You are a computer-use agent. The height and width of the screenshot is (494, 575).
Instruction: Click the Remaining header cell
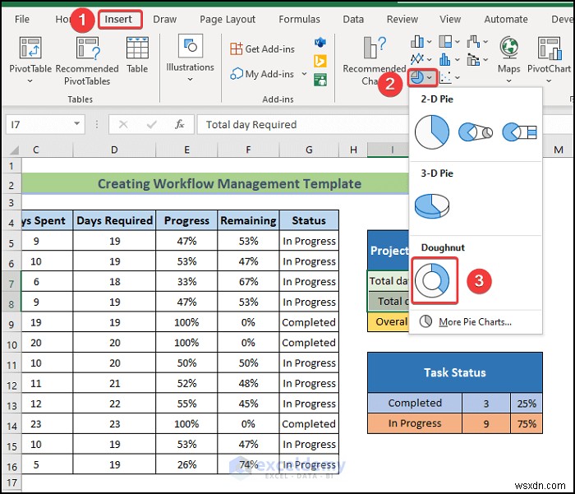coord(248,220)
